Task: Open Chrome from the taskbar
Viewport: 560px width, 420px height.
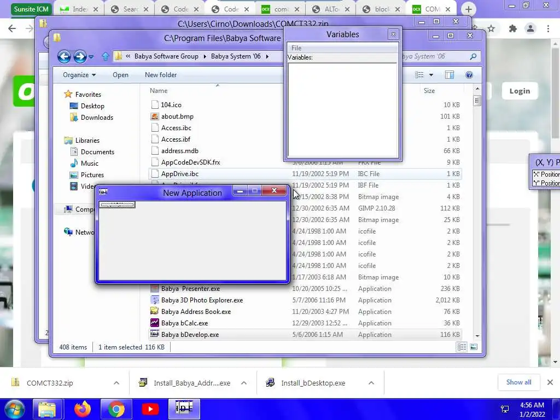Action: point(116,409)
